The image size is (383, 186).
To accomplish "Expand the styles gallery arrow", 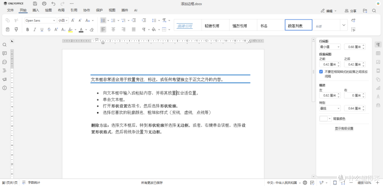I will click(x=344, y=25).
